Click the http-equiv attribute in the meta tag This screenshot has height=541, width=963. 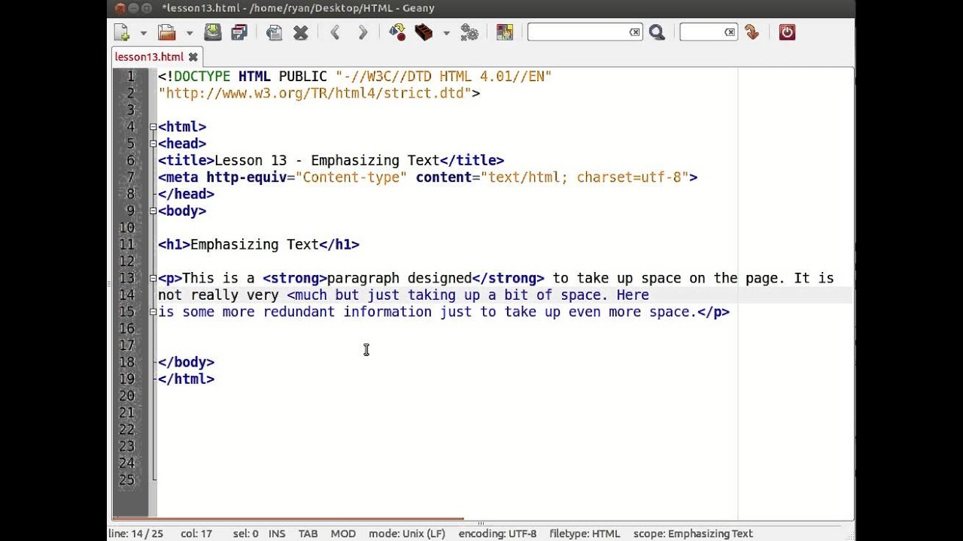246,177
